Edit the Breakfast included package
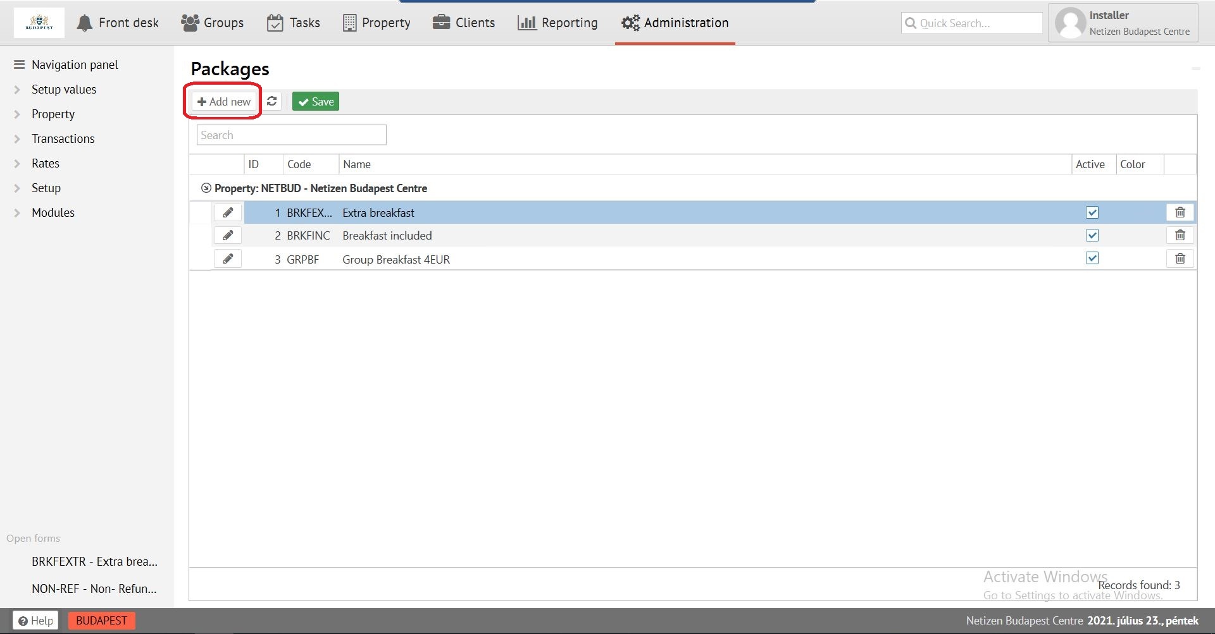 coord(228,235)
